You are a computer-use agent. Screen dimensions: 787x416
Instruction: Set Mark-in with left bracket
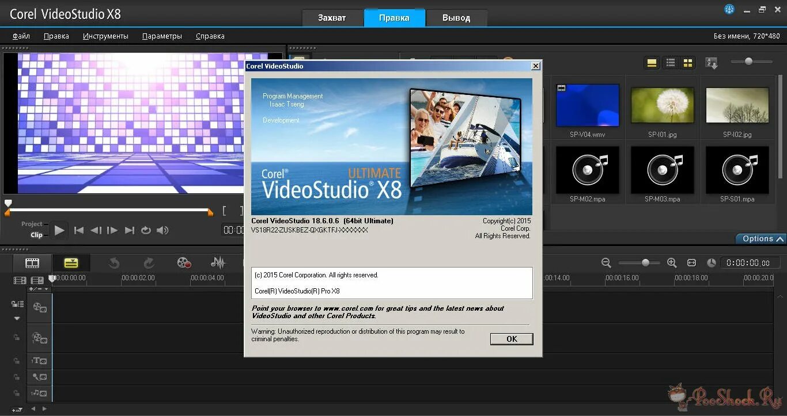225,211
